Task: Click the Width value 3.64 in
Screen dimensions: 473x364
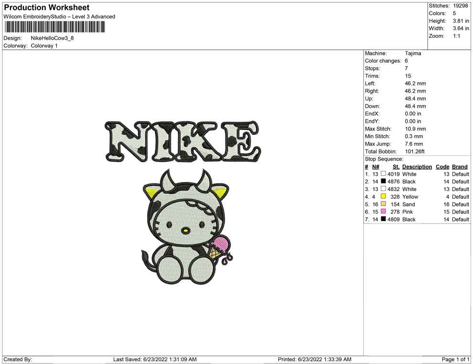Action: [461, 28]
